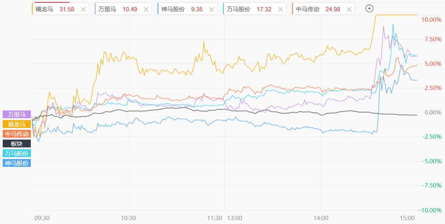
Task: Toggle the 板块 dark legend label
Action: (x=16, y=143)
